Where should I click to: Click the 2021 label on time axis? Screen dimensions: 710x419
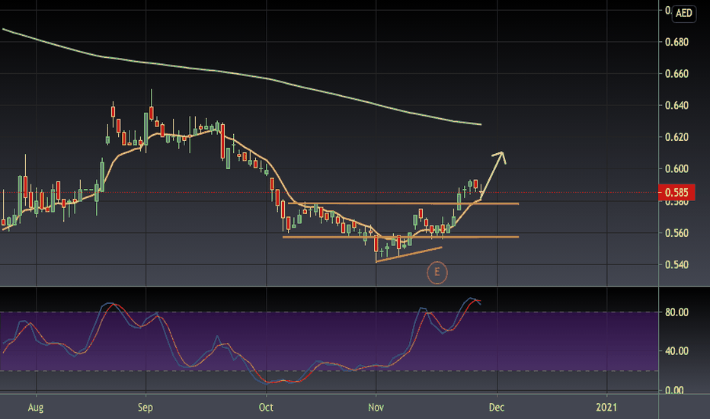click(x=606, y=408)
